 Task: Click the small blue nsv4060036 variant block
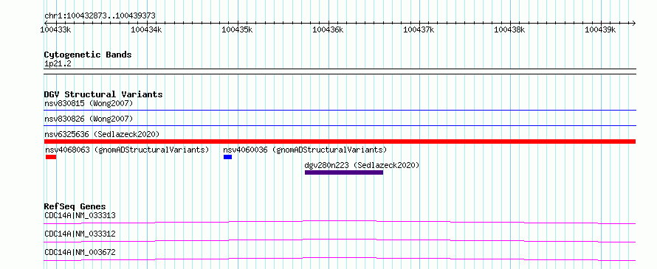tap(227, 157)
